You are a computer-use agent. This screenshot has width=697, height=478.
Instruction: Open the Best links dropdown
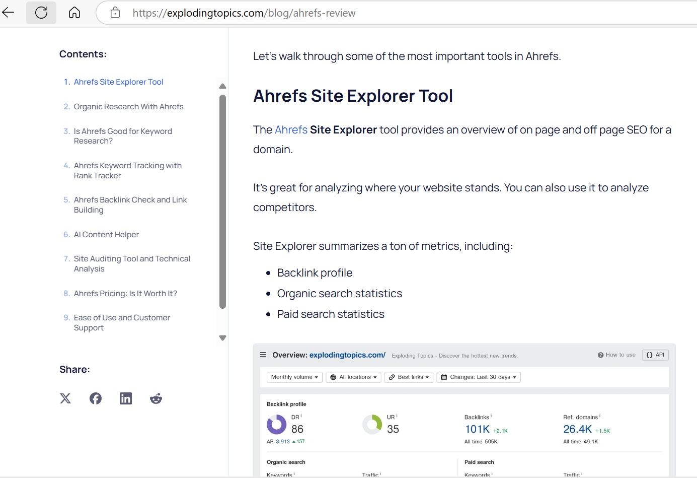pos(409,377)
